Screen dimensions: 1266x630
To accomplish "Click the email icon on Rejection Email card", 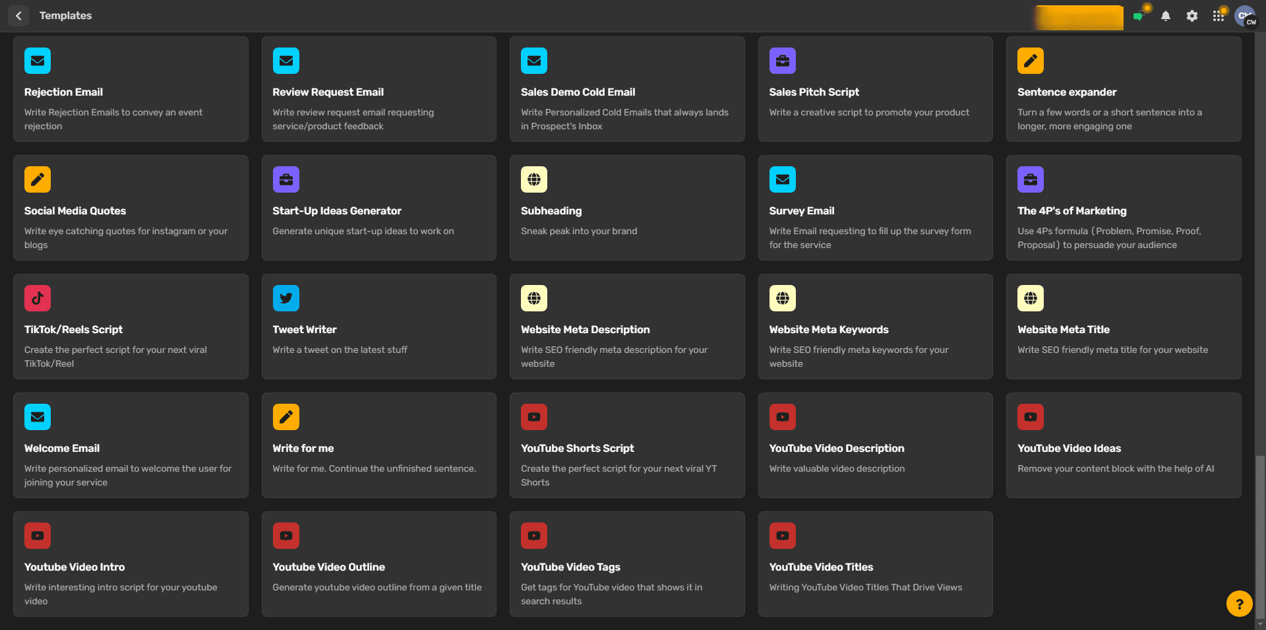I will coord(38,60).
